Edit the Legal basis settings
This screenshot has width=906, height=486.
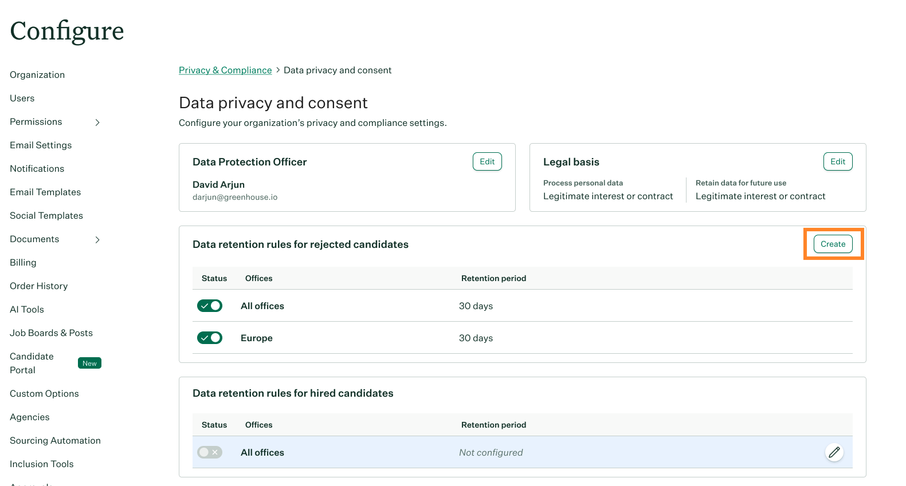837,161
